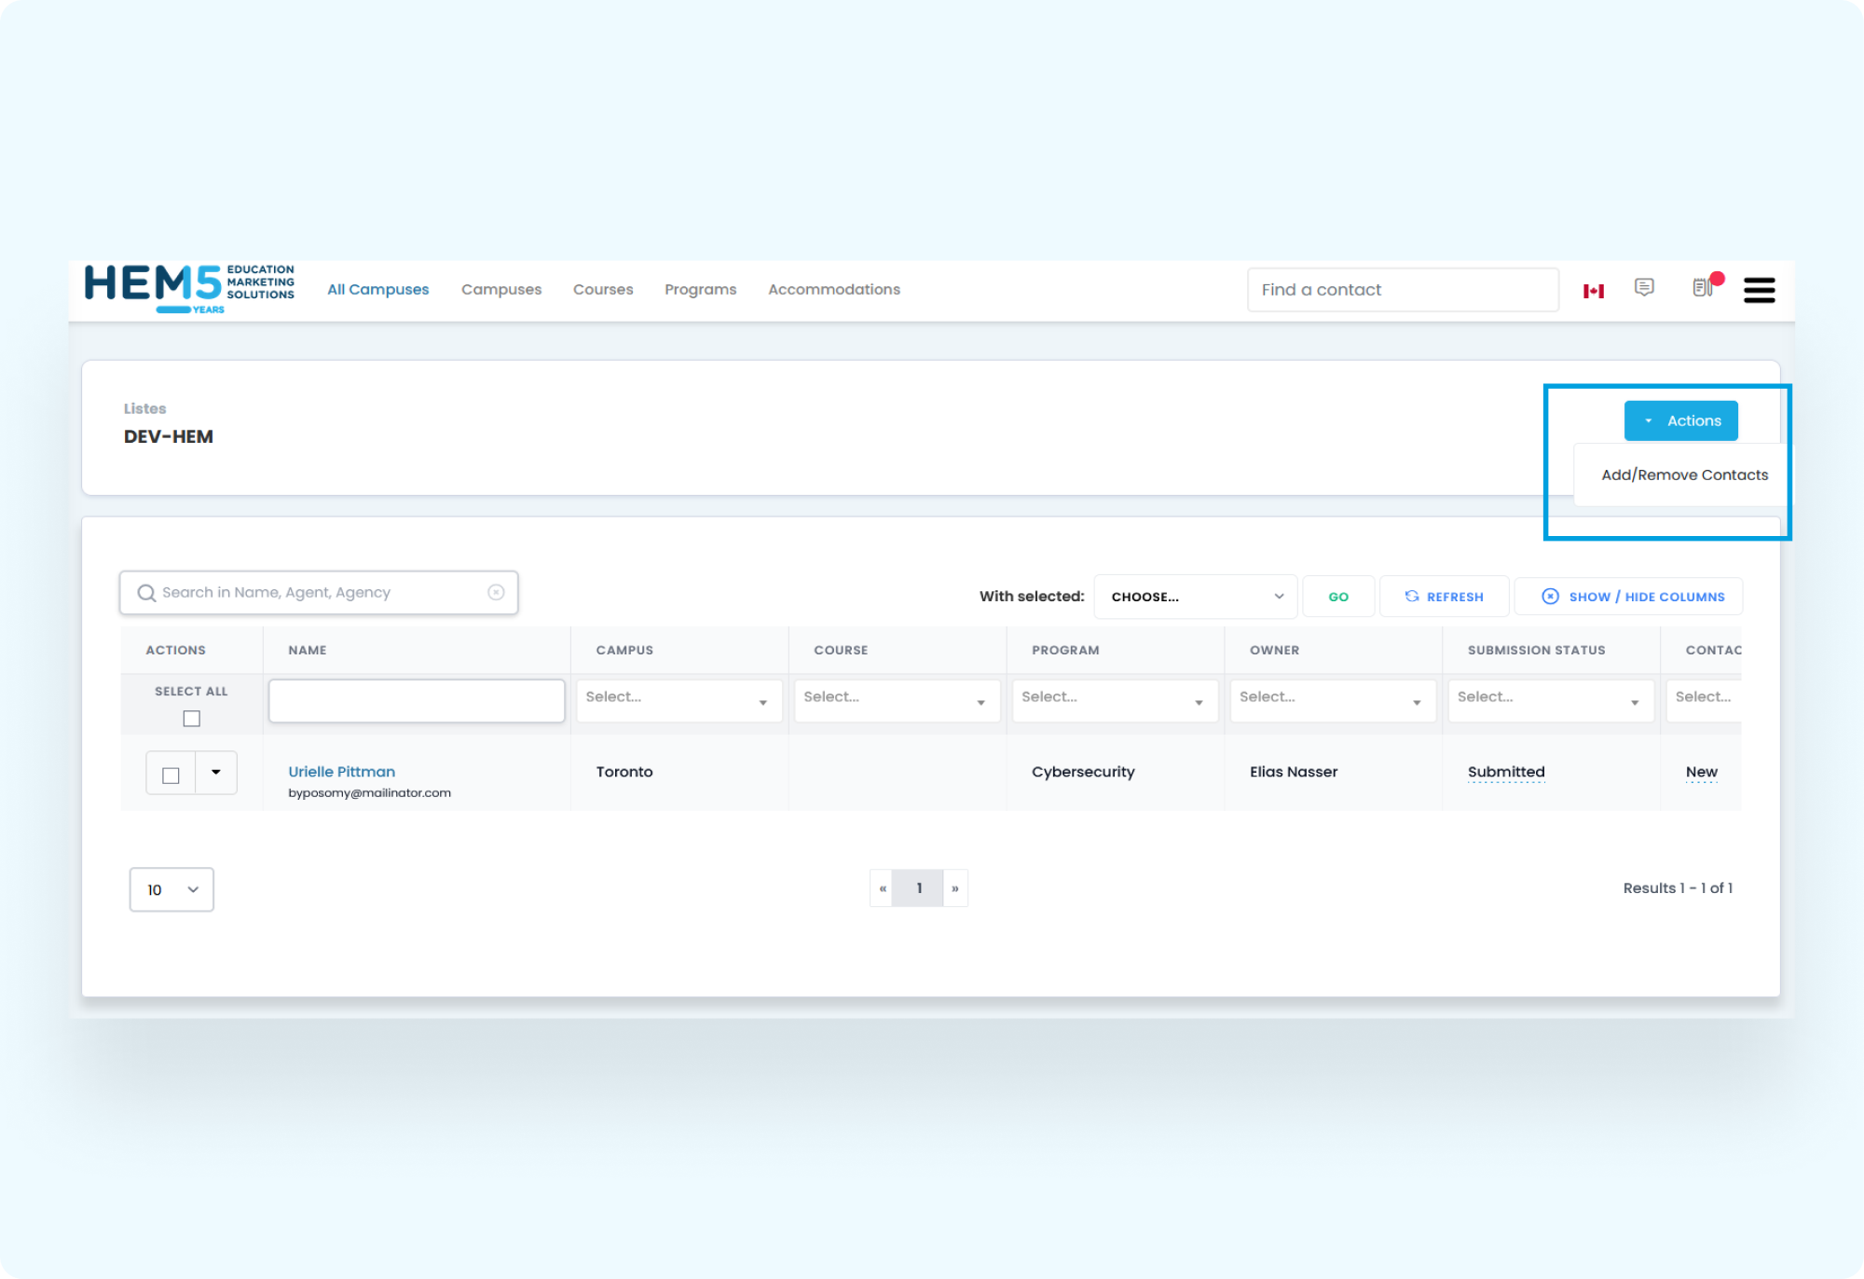The height and width of the screenshot is (1279, 1864).
Task: Select Programs in the navigation bar
Action: tap(701, 289)
